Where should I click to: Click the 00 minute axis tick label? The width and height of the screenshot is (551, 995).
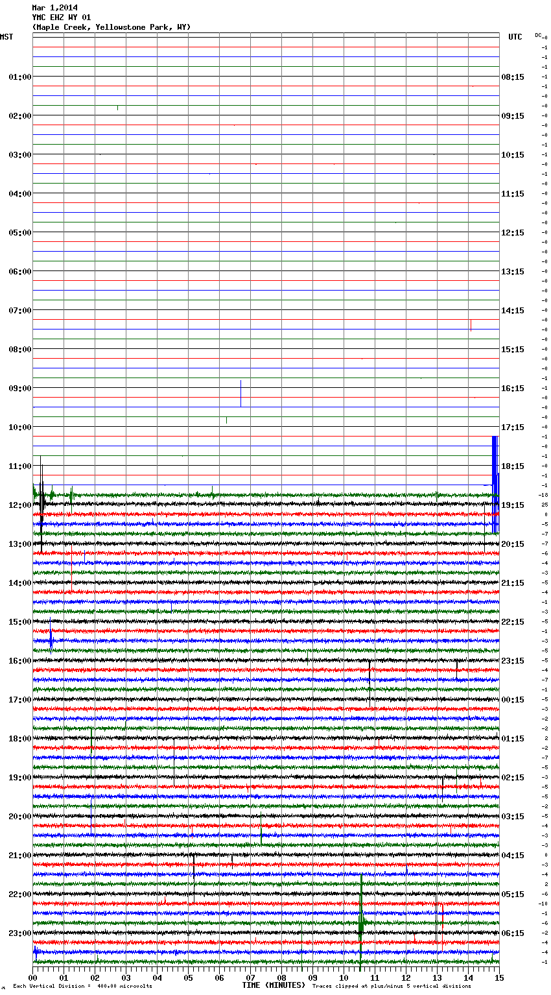pyautogui.click(x=33, y=977)
